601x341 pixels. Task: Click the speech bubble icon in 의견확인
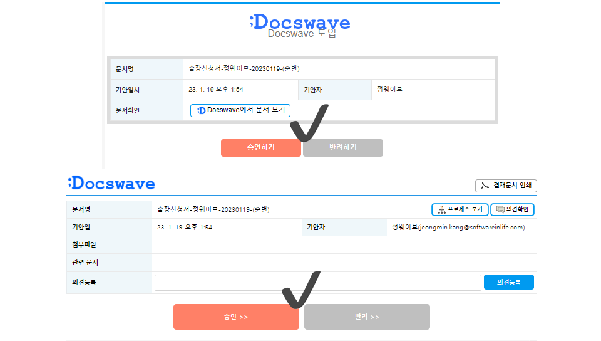coord(500,209)
